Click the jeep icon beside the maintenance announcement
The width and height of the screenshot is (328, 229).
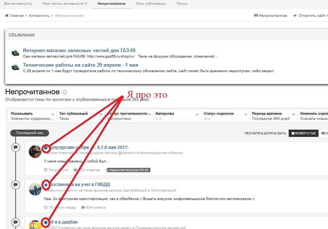coord(15,67)
